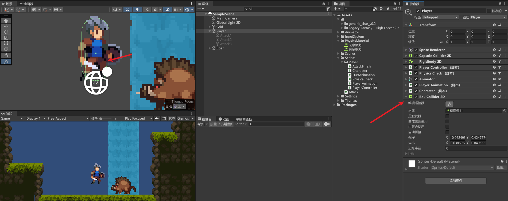Open the 标签 Untagged tag dropdown
Viewport: 508px width, 201px height.
tap(440, 17)
